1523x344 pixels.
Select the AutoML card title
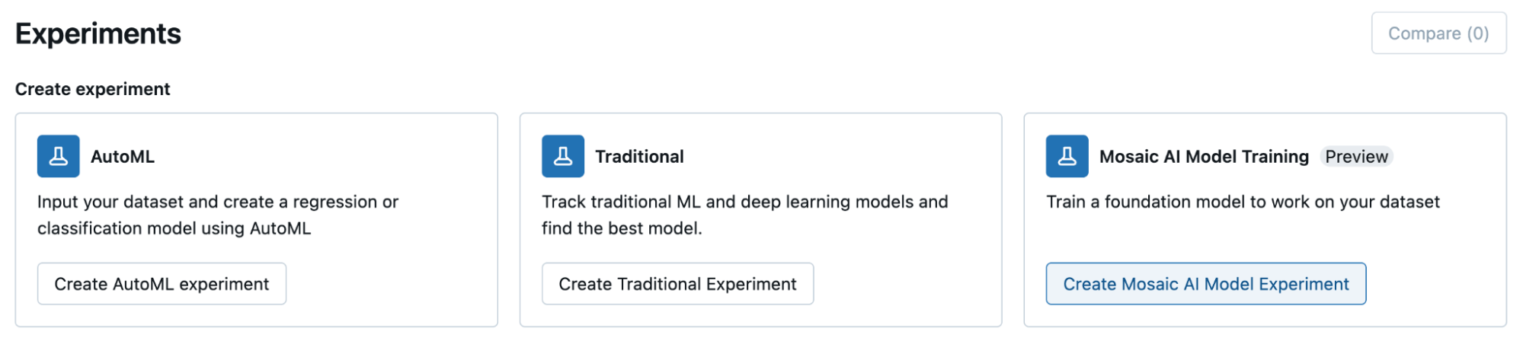(x=123, y=157)
